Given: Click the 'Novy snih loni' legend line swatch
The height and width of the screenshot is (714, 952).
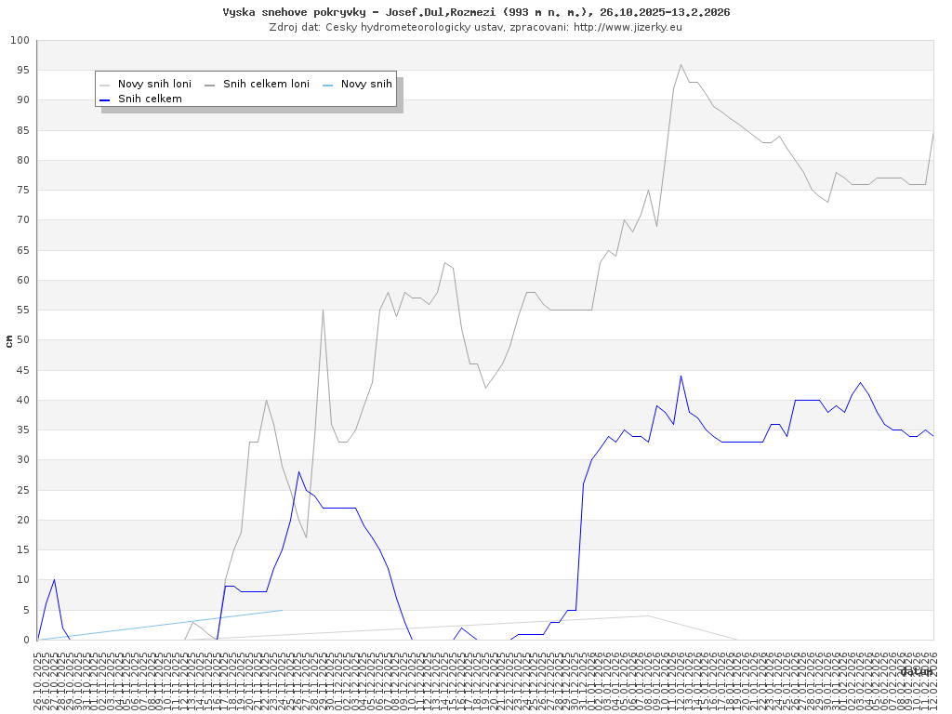Looking at the screenshot, I should 104,85.
